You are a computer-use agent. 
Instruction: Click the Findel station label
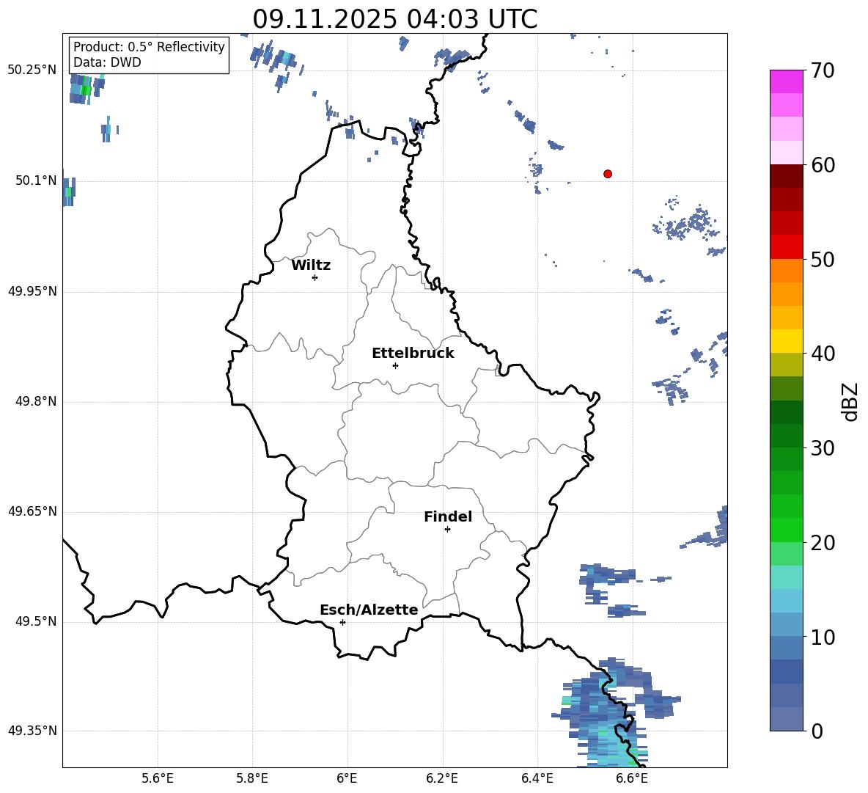[x=448, y=516]
